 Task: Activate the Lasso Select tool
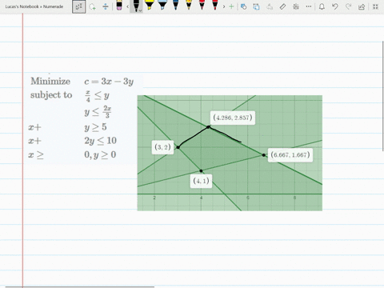(92, 6)
